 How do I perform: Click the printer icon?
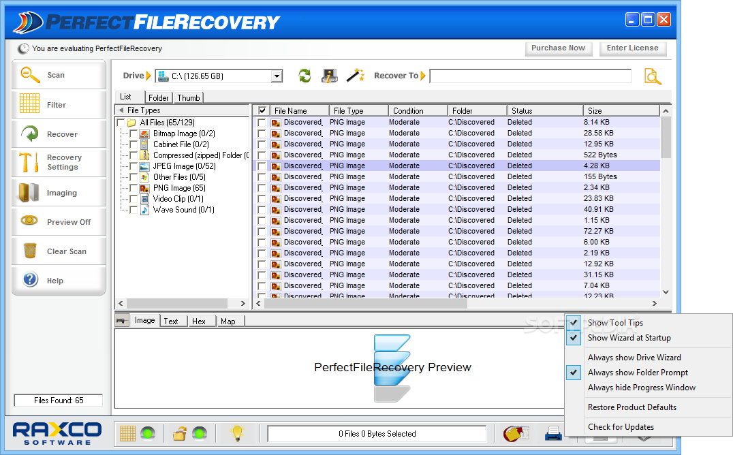(553, 433)
